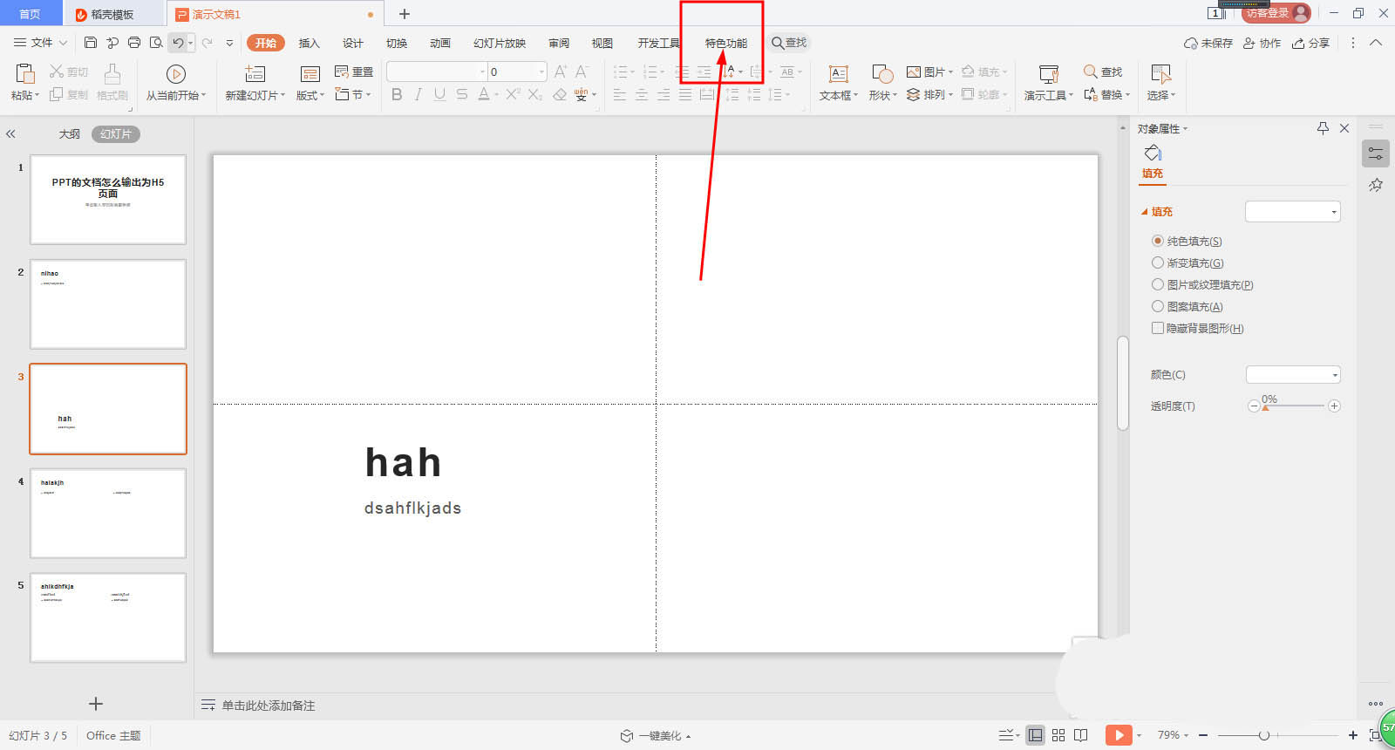Click the undo arrow icon

pos(178,43)
